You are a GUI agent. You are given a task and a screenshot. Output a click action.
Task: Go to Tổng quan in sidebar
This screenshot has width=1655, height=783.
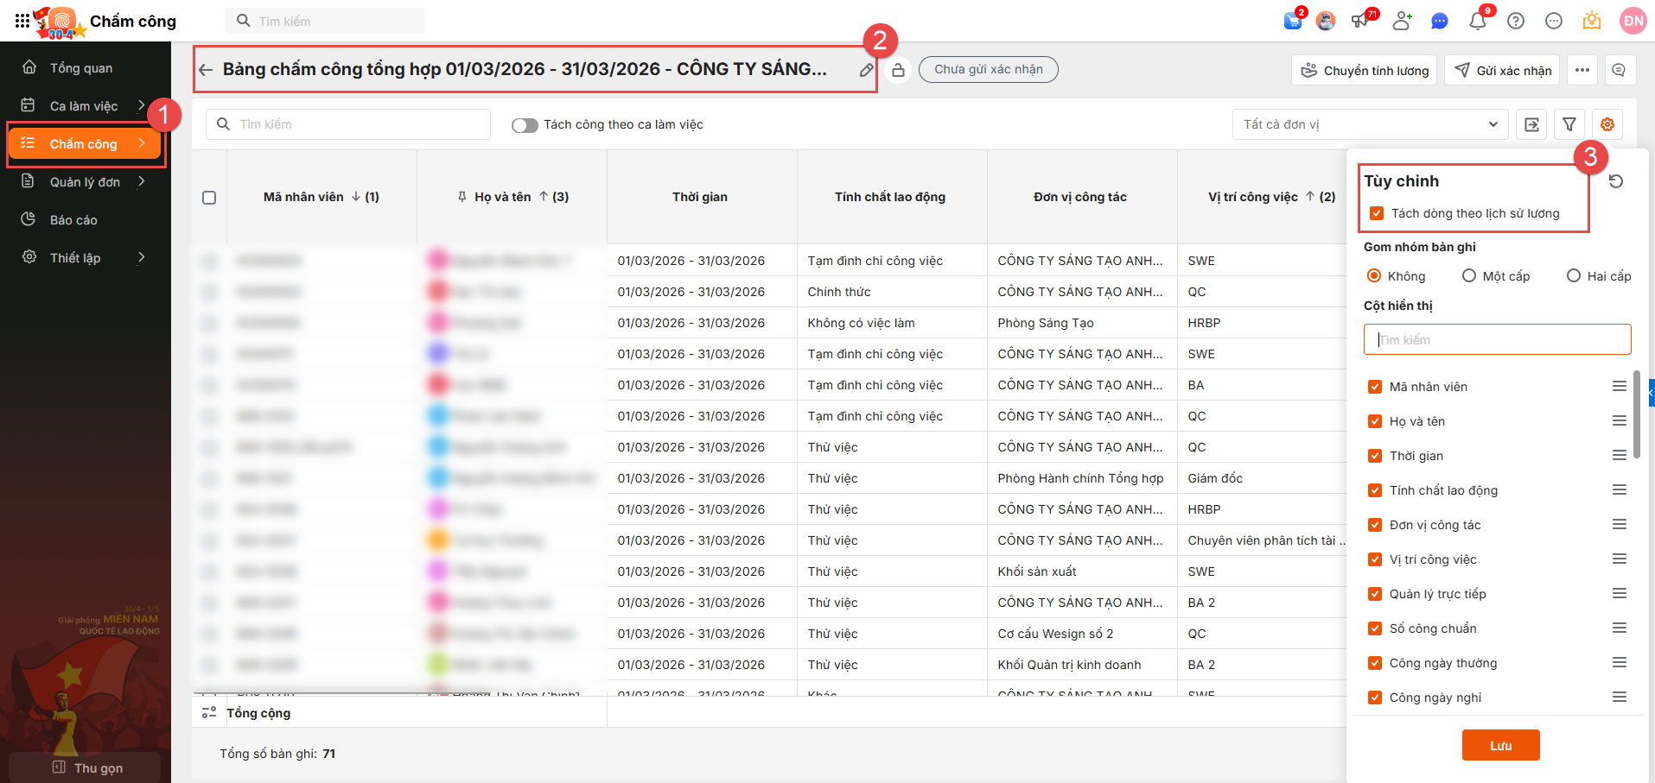tap(81, 68)
